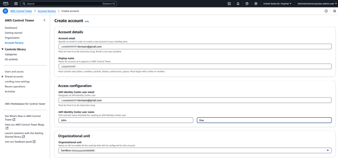This screenshot has width=338, height=159.
Task: Click external link icon under Control Tower Blogs
Action: [7, 128]
